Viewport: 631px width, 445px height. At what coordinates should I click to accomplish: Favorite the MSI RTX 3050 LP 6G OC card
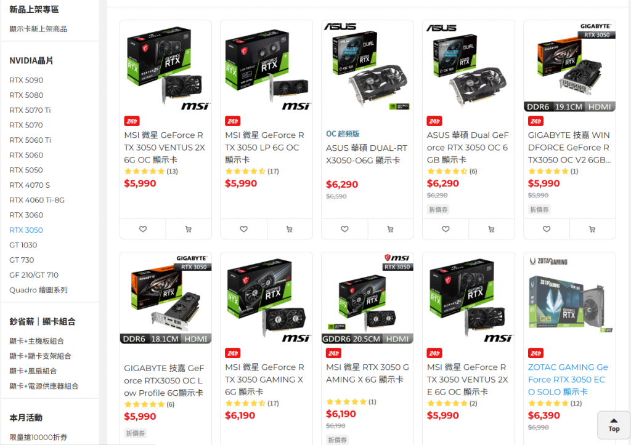click(x=244, y=229)
